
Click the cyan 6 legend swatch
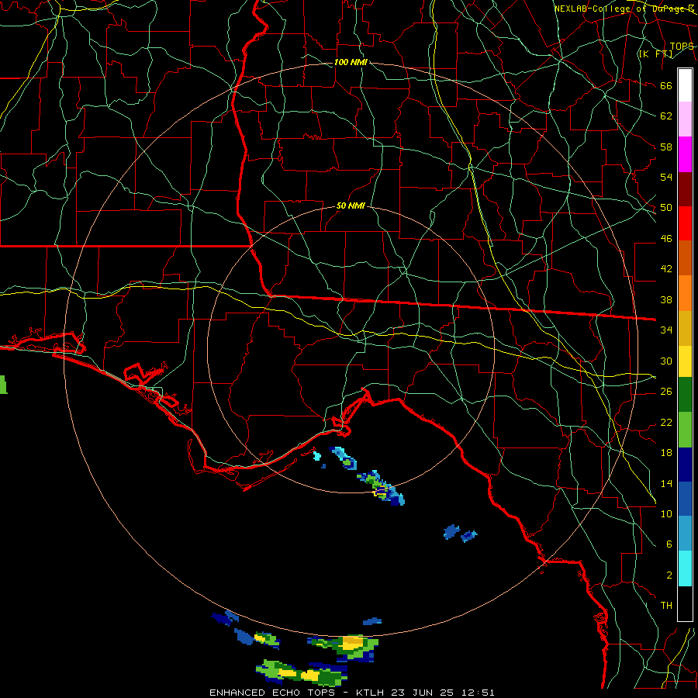coord(685,568)
